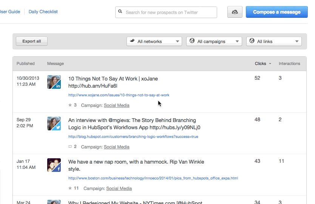Click the cloud upload icon button
Image resolution: width=315 pixels, height=204 pixels.
(235, 12)
